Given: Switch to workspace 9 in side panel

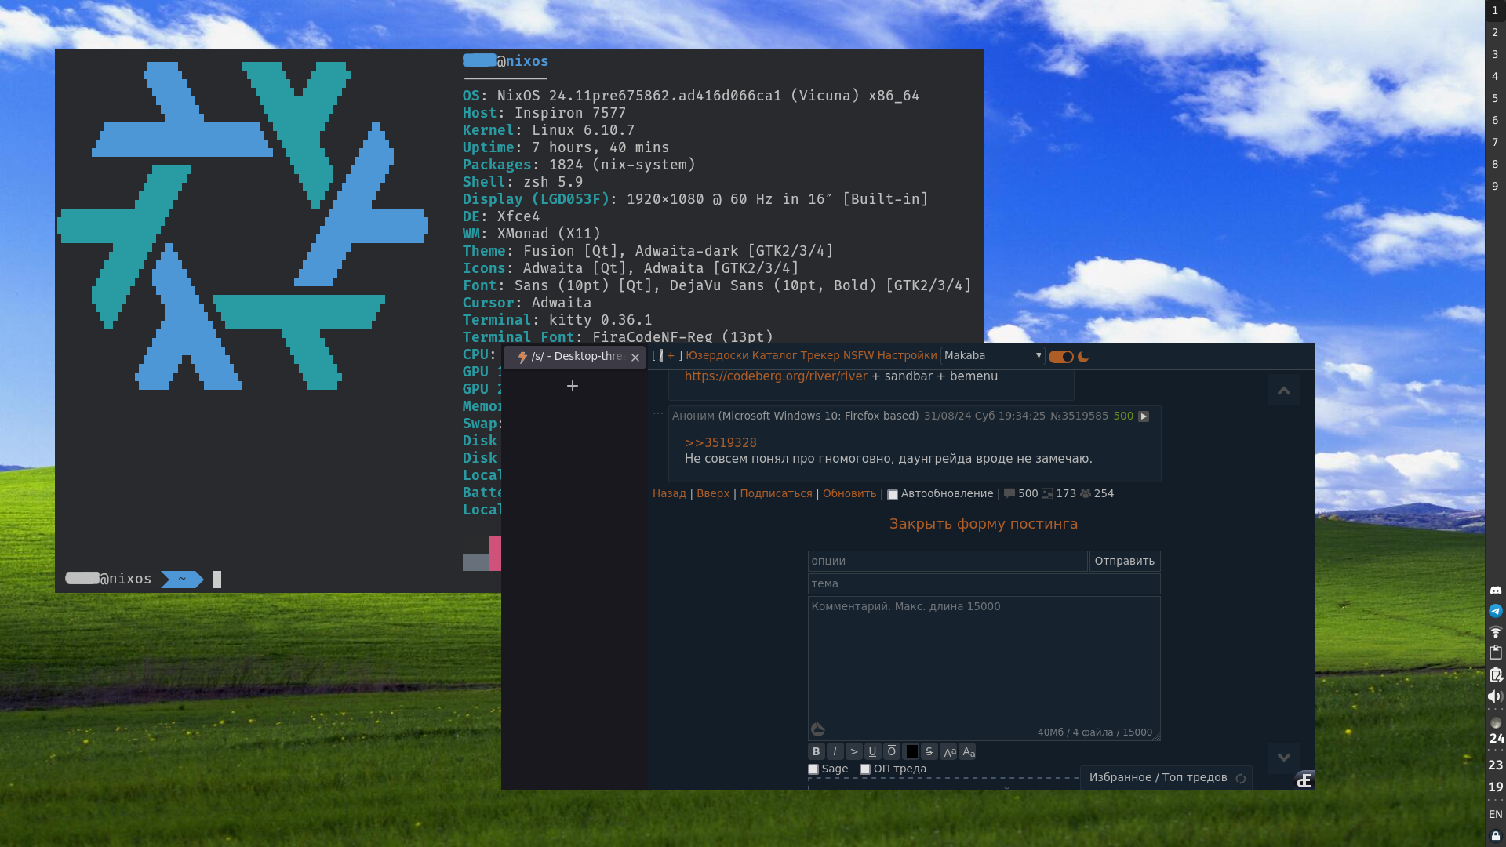Looking at the screenshot, I should [1495, 187].
